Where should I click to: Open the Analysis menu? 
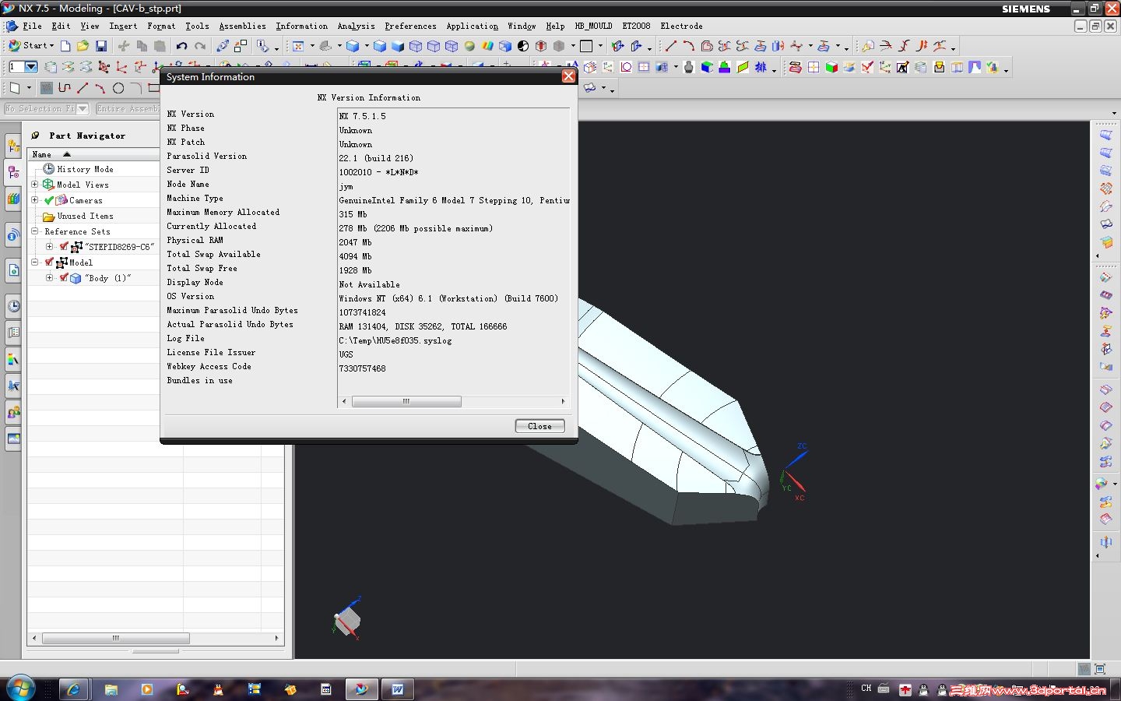[356, 26]
